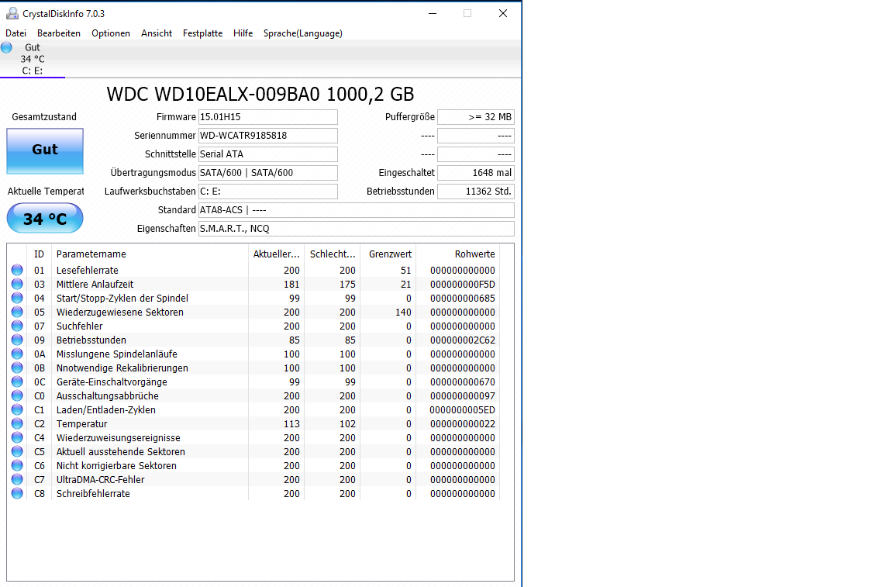893x587 pixels.
Task: Click status orb for Suchfehler row
Action: pos(17,326)
